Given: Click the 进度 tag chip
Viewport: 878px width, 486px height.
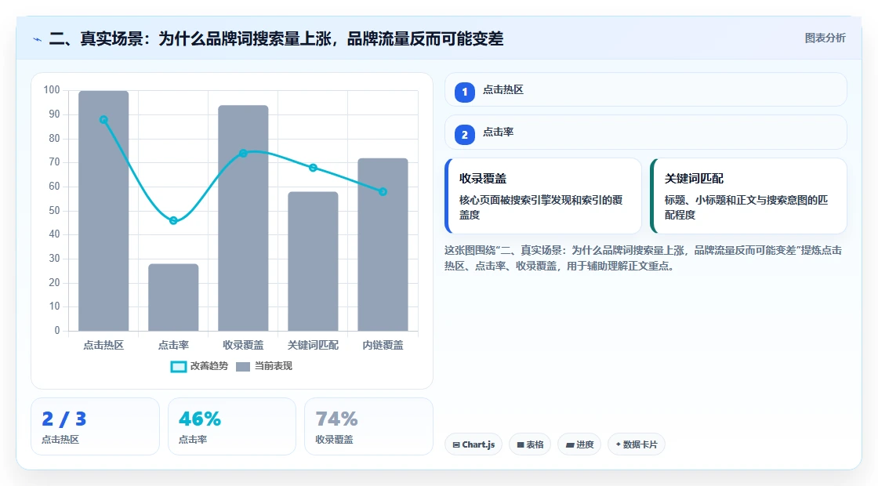Looking at the screenshot, I should [579, 444].
